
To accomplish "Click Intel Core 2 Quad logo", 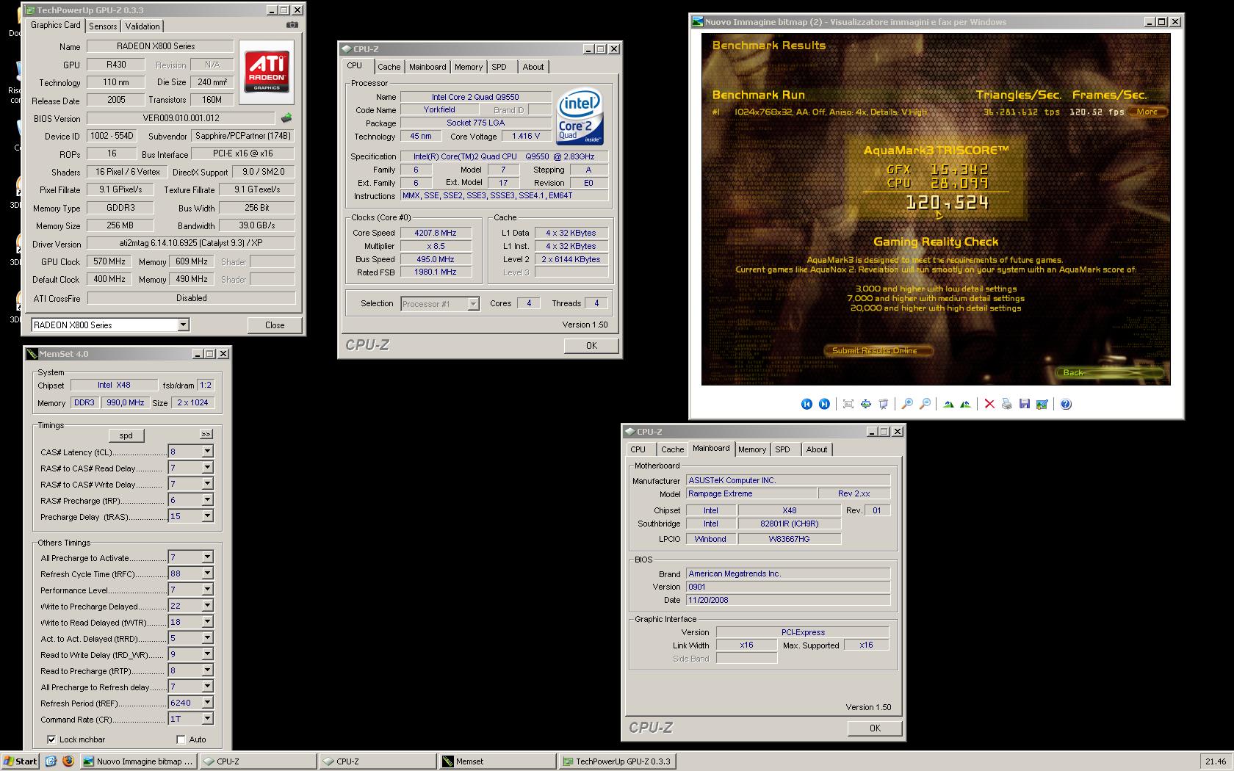I will point(580,117).
